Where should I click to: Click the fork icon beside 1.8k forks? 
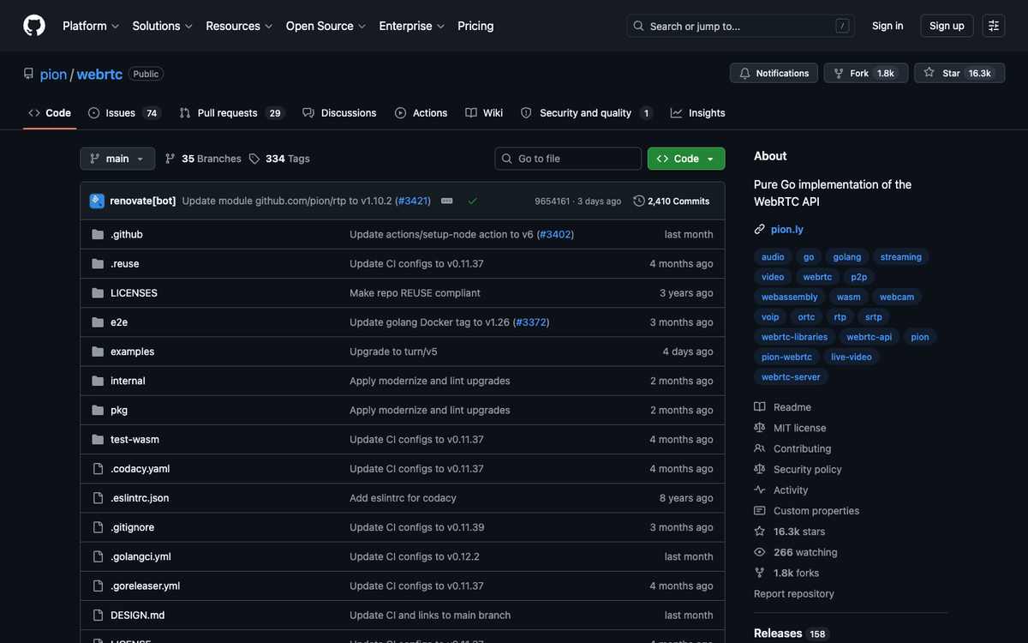click(760, 573)
